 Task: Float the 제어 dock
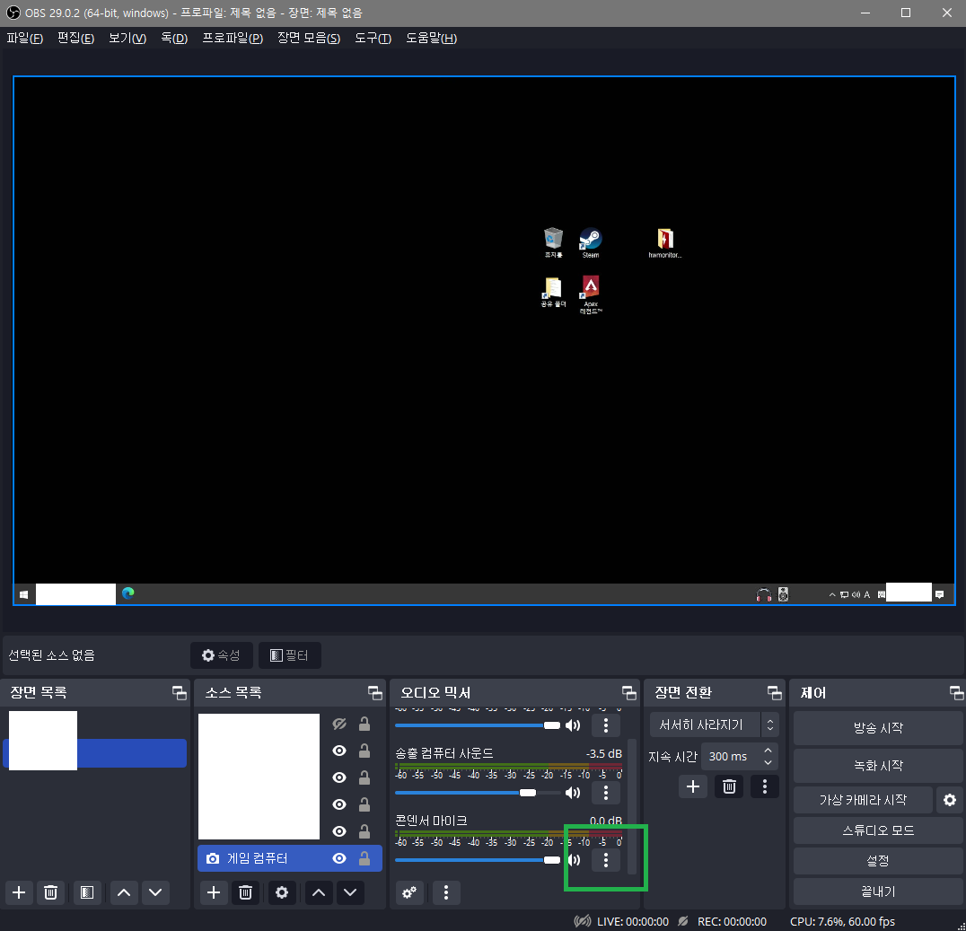957,692
